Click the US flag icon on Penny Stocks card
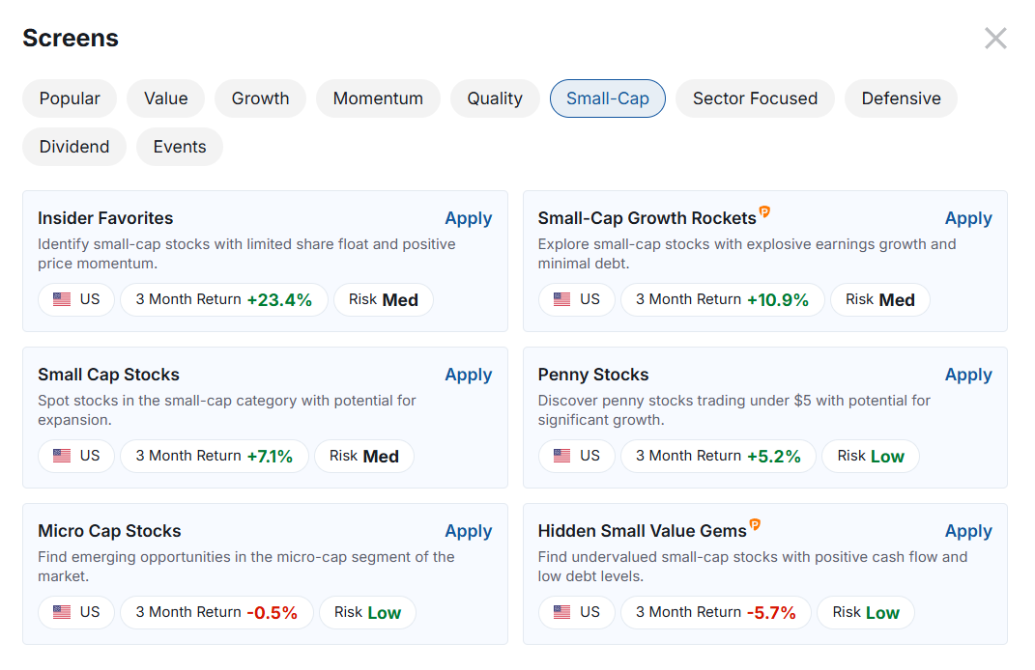The width and height of the screenshot is (1035, 670). click(x=561, y=456)
